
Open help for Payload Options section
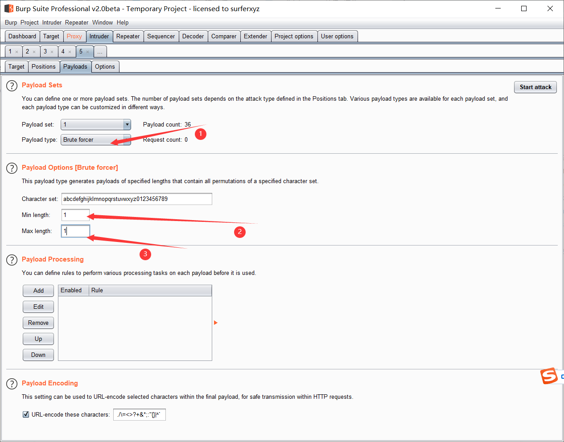12,168
